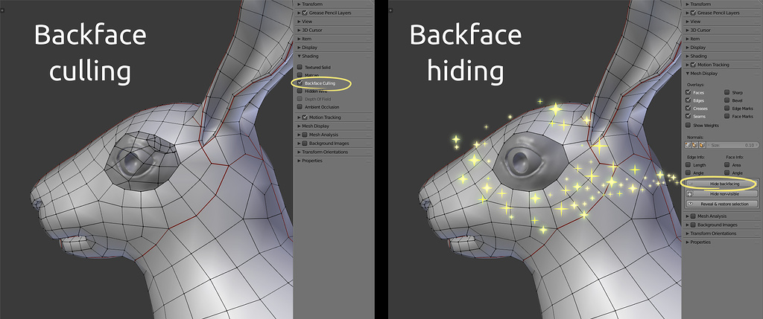
Task: Click the rabbit eye mesh in right viewport
Action: click(x=530, y=160)
